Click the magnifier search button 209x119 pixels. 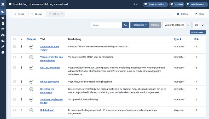(x=125, y=25)
